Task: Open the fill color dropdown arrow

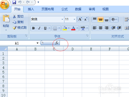Action: pyautogui.click(x=69, y=28)
